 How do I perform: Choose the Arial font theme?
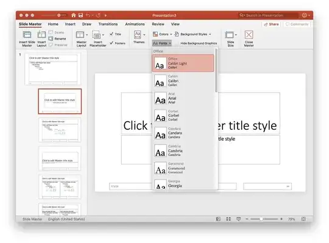[x=183, y=98]
